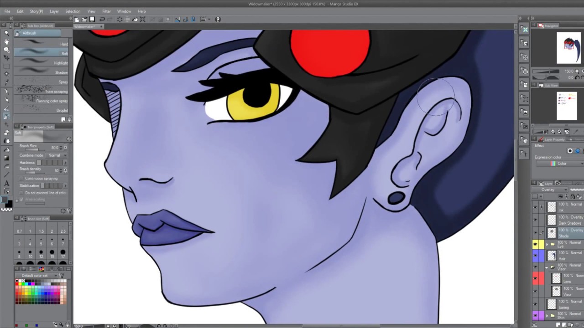Enable Do not exceed line checkbox
The width and height of the screenshot is (584, 328).
click(21, 193)
